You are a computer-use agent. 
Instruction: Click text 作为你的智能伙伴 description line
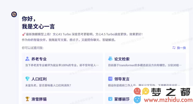click(x=69, y=40)
